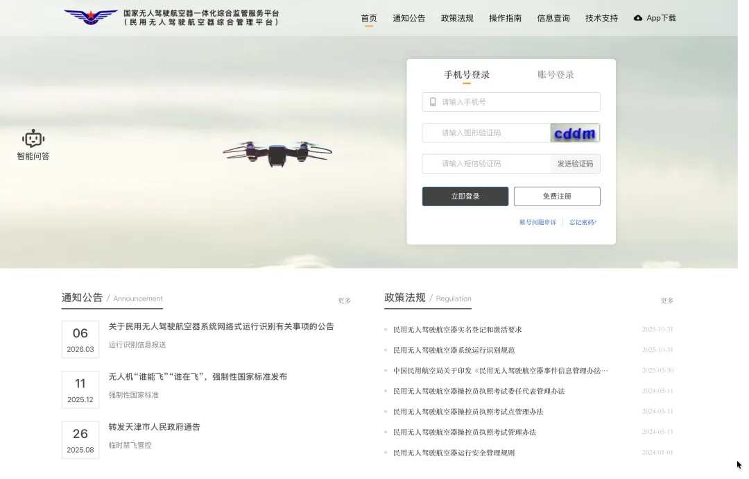
Task: Click 更多 next to 政策法规 section
Action: tap(666, 301)
